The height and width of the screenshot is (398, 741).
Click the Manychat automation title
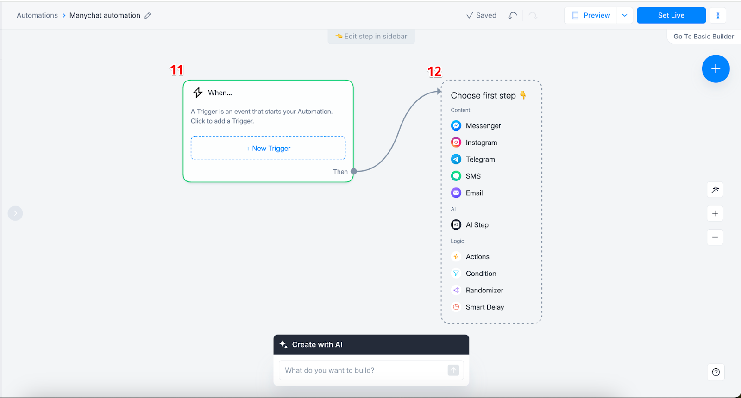point(105,15)
